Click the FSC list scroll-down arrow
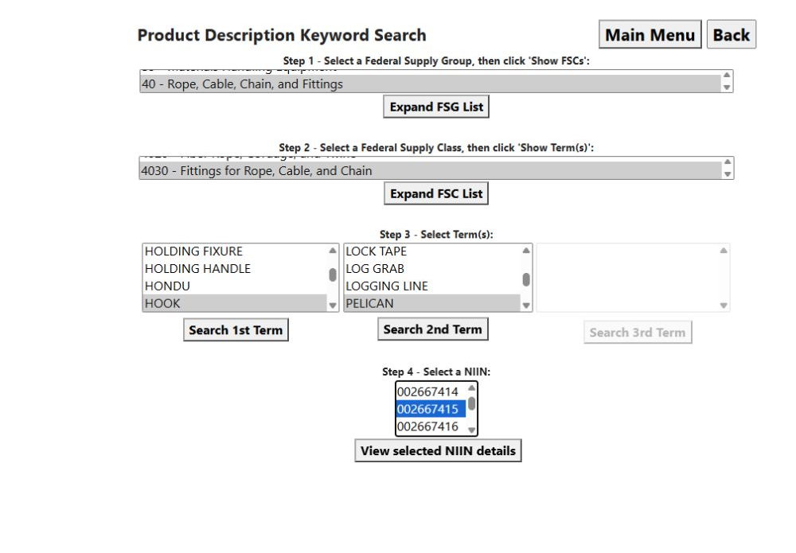The height and width of the screenshot is (553, 796). 728,174
